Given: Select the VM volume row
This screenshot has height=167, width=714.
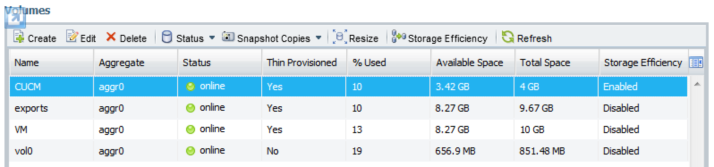Looking at the screenshot, I should click(348, 129).
